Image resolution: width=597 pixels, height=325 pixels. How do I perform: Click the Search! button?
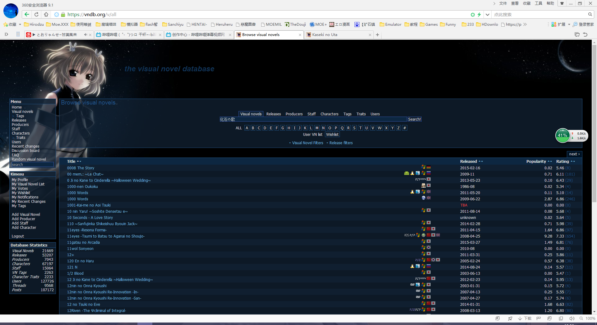tap(414, 119)
